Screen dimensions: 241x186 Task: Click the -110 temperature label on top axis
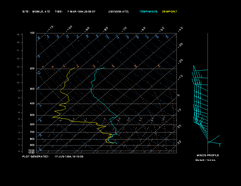click(51, 28)
